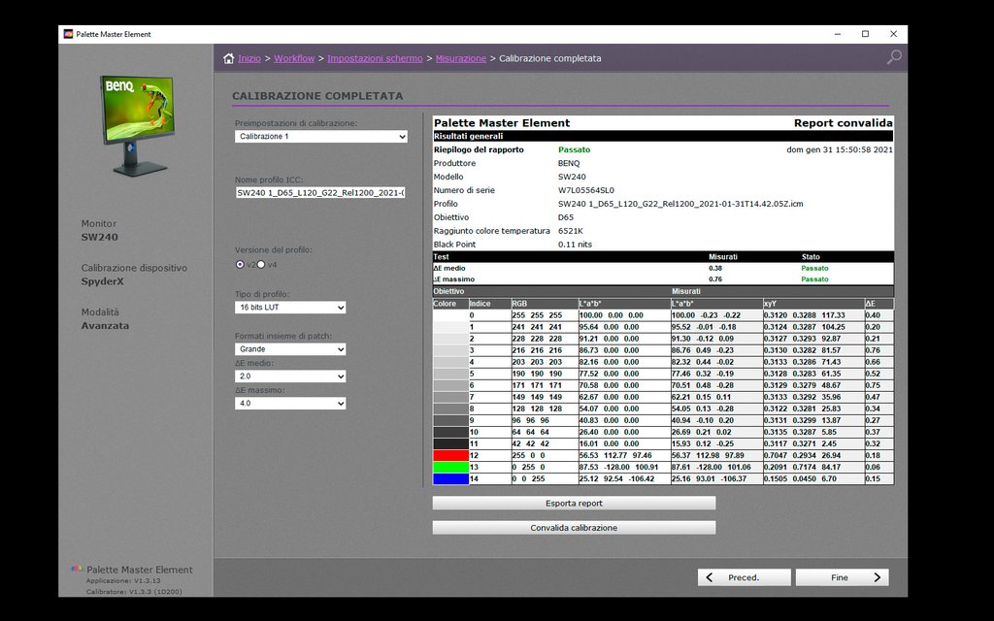Click ΔE massimo measured value 0.76
The width and height of the screenshot is (994, 621).
click(x=715, y=279)
